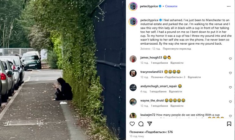
Task: View wayne_the_druid profile picture
Action: 133,102
